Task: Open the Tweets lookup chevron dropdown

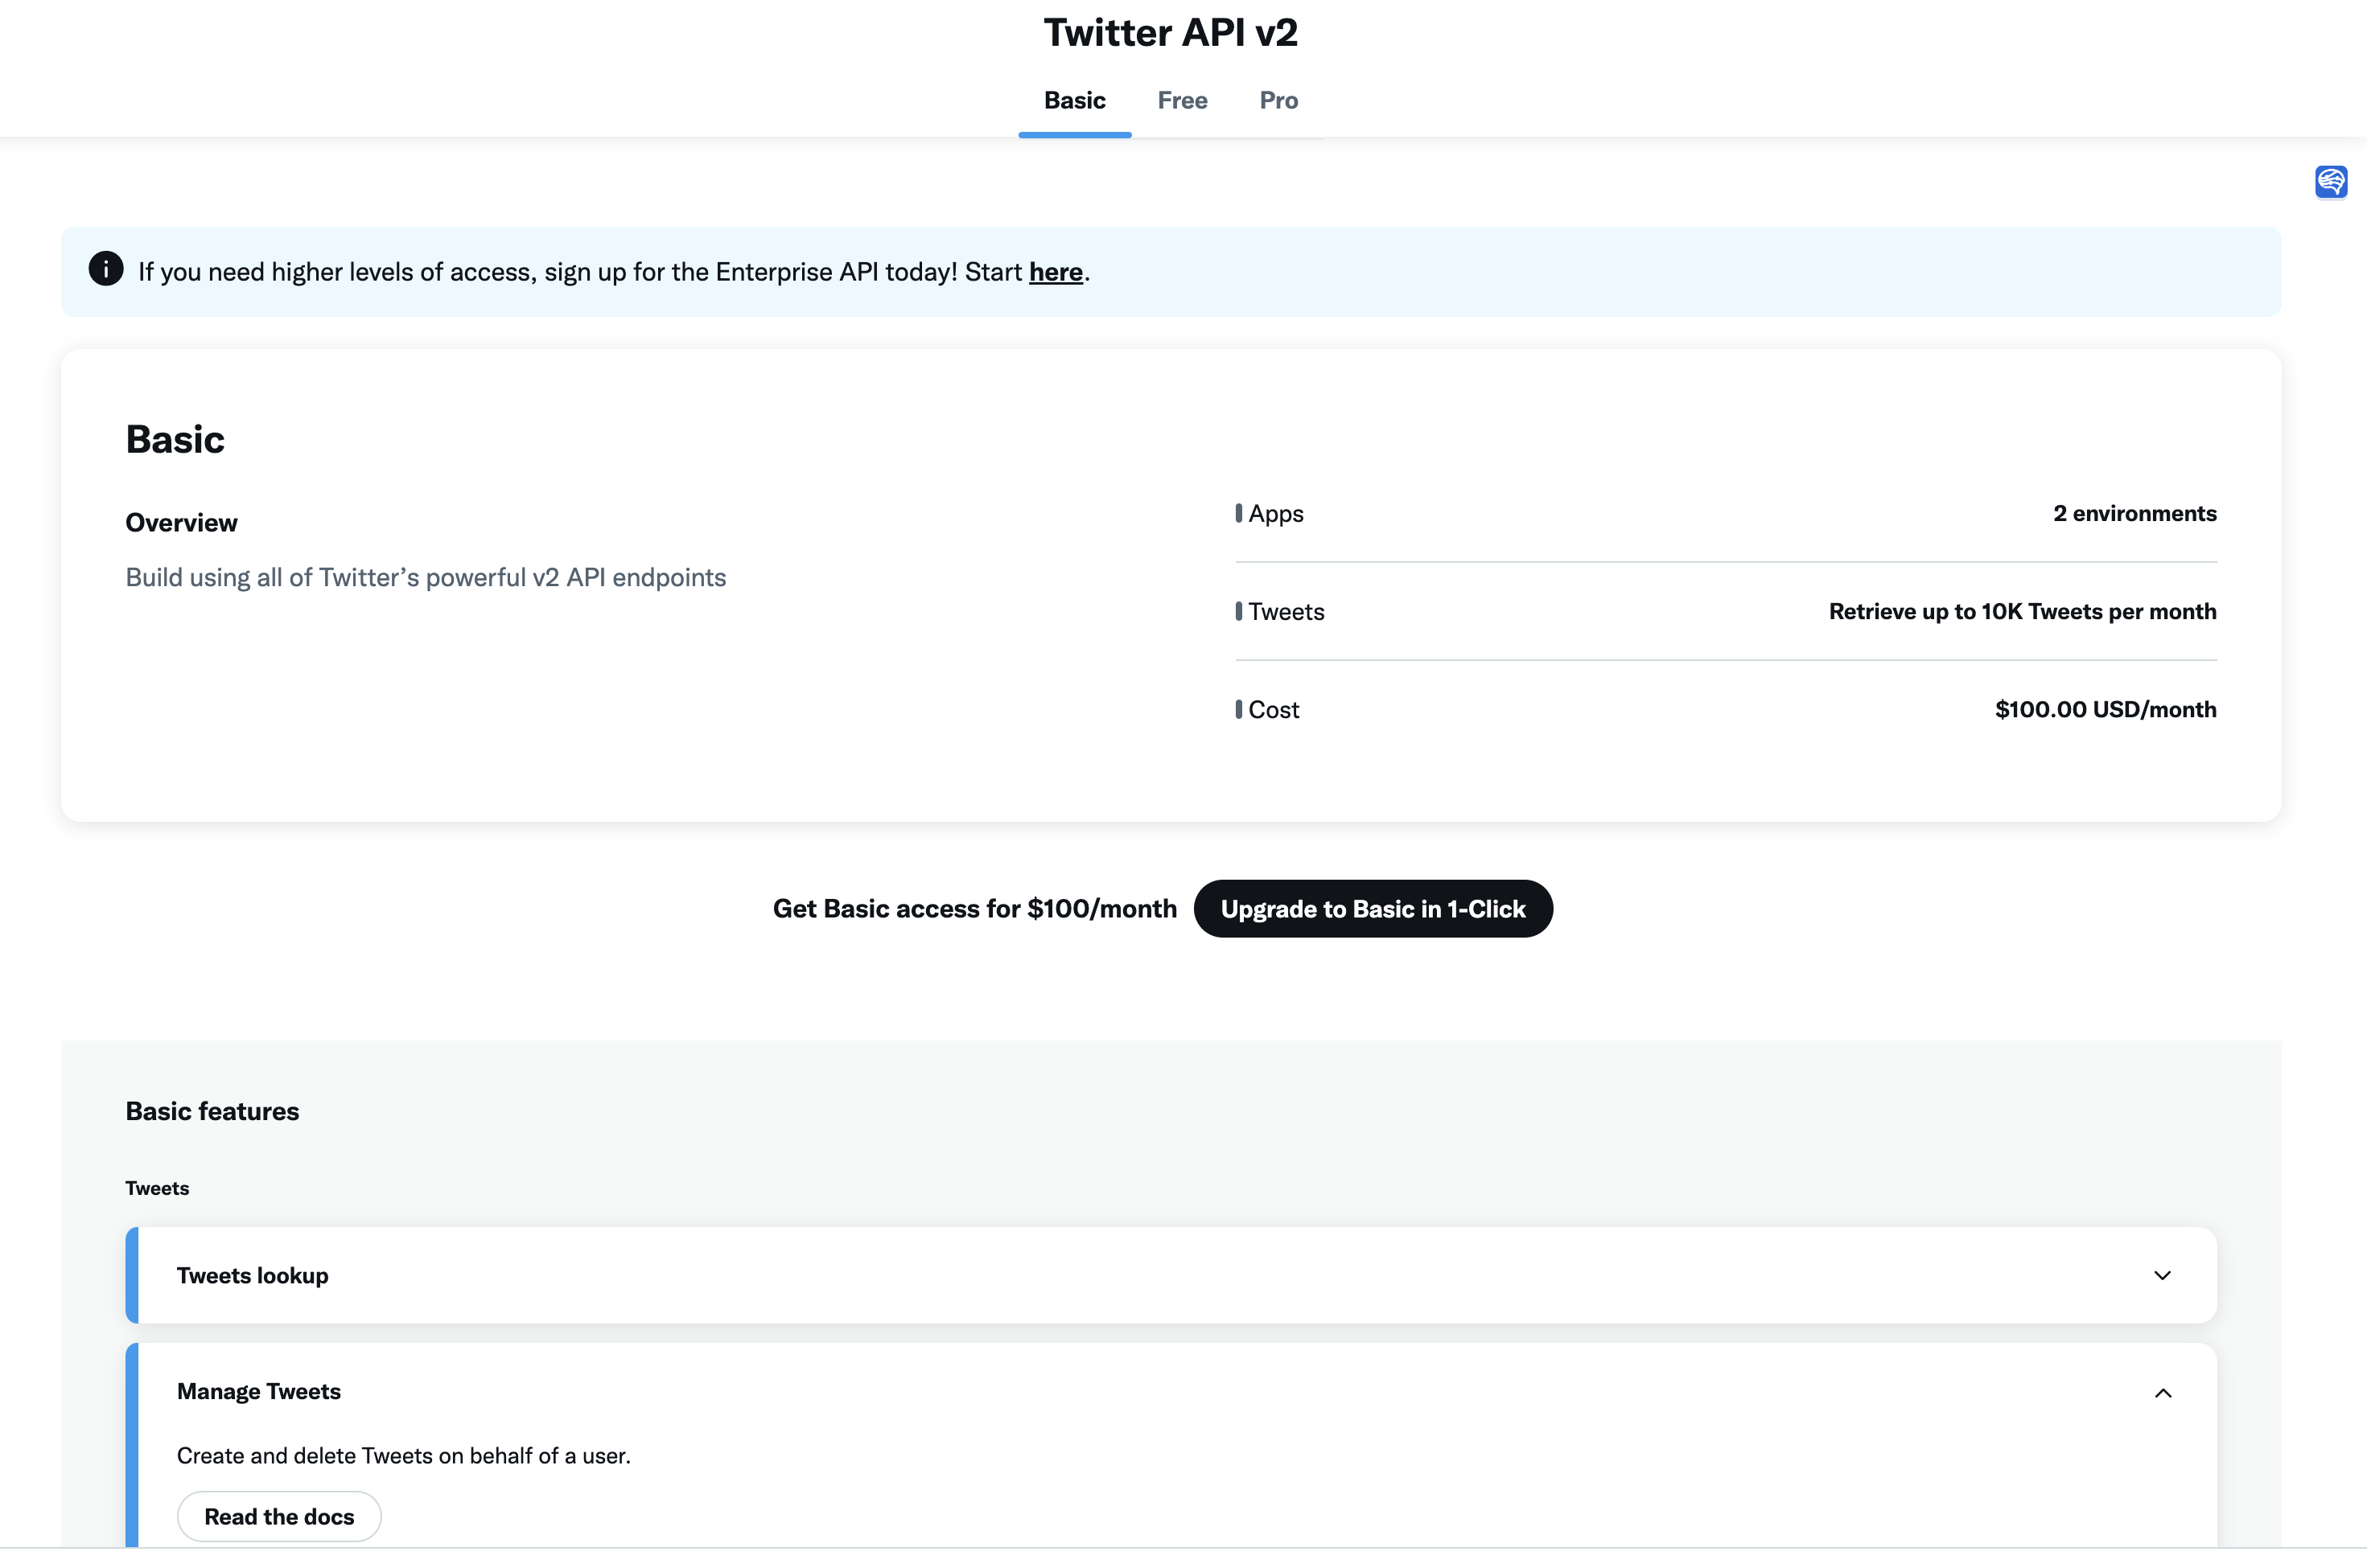Action: click(x=2162, y=1275)
